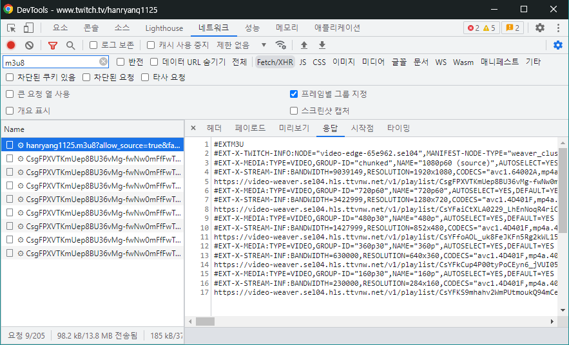Close the request details panel
This screenshot has width=569, height=345.
coord(193,128)
